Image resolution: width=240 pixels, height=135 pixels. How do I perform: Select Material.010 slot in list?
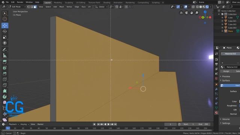tap(230, 54)
